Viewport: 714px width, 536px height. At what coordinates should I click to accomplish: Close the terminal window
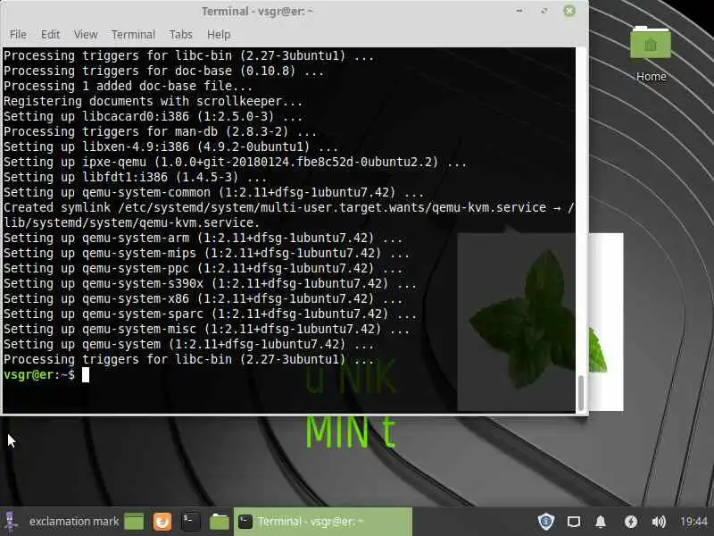coord(569,11)
